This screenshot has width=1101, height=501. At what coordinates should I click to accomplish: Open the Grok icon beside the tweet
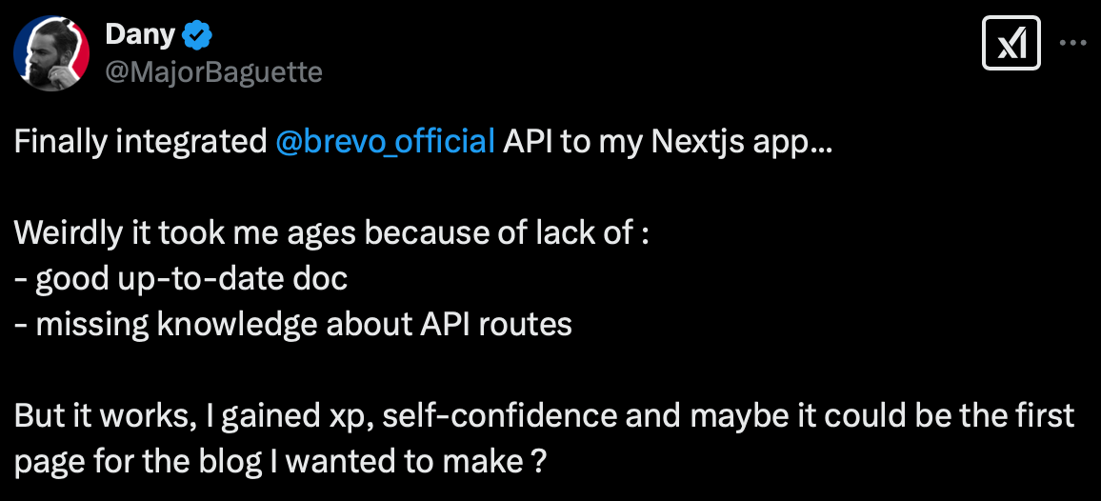(x=1011, y=45)
